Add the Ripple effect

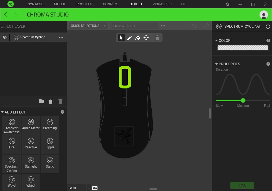click(50, 145)
